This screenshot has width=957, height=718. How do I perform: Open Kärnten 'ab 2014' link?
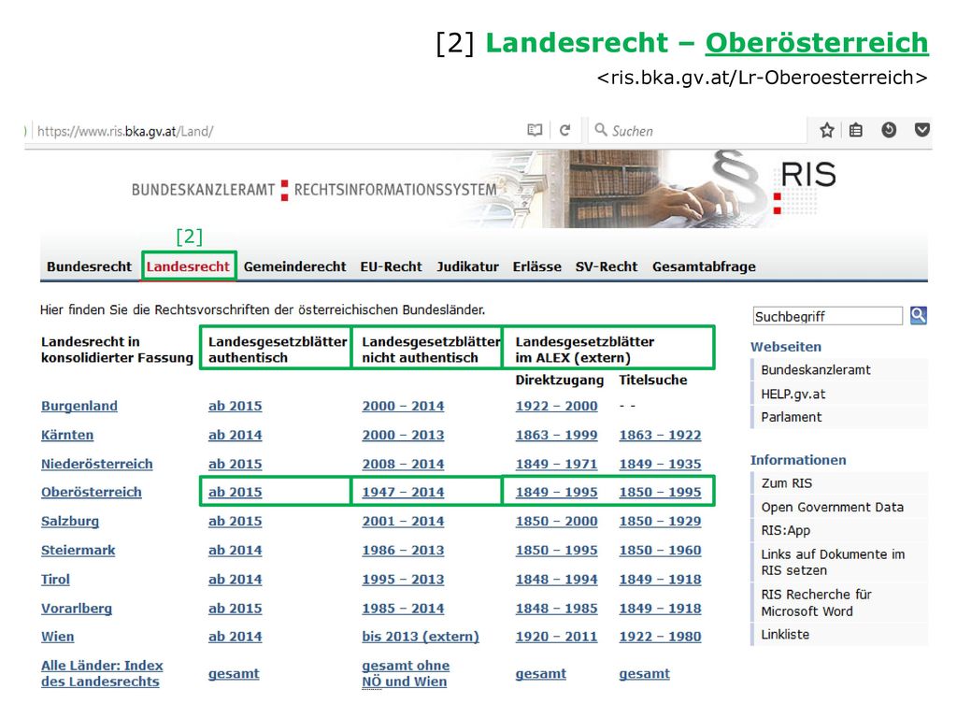pos(235,436)
